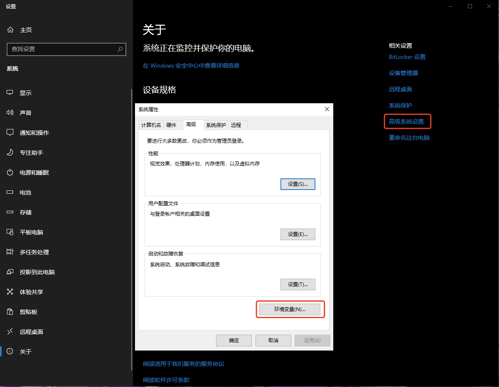Click the Multitasking icon
Viewport: 499px width, 387px height.
click(10, 252)
